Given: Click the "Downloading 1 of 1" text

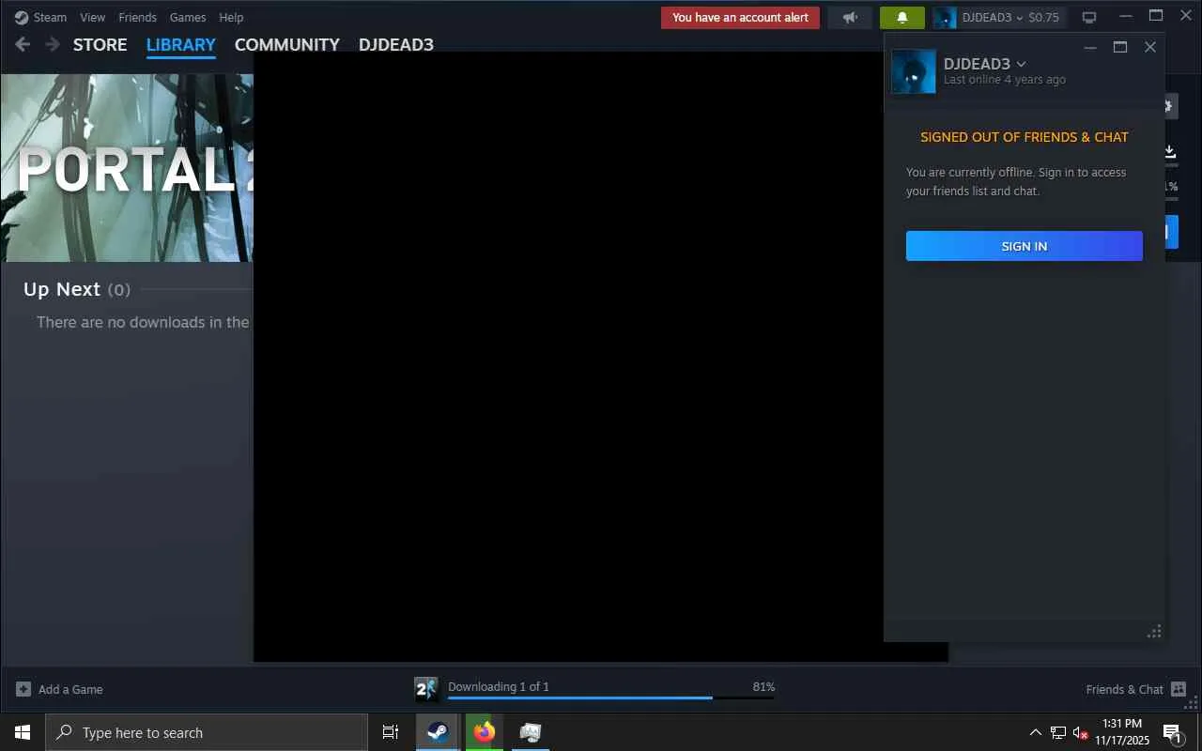Looking at the screenshot, I should point(499,686).
